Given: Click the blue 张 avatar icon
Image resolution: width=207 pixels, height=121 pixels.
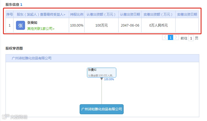Looking at the screenshot, I should (20, 25).
